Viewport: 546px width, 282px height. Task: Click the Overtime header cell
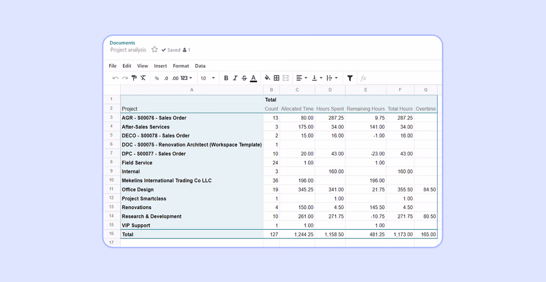pyautogui.click(x=426, y=109)
